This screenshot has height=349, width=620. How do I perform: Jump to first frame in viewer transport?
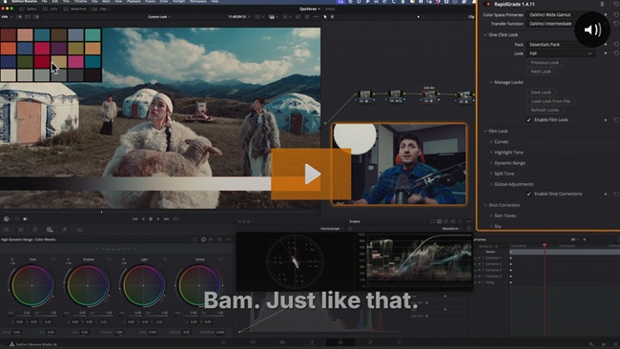point(134,219)
